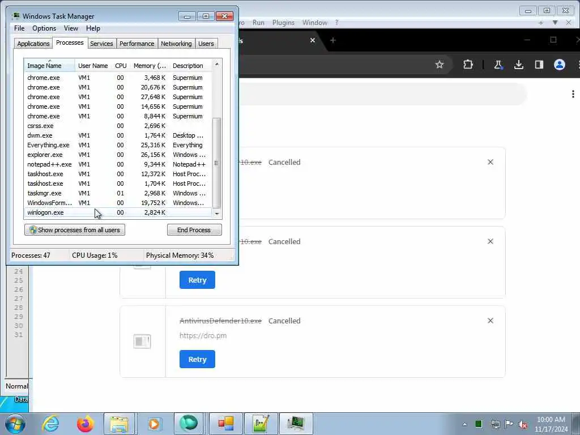Remove the first cancelled download entry
This screenshot has height=435, width=580.
point(491,162)
